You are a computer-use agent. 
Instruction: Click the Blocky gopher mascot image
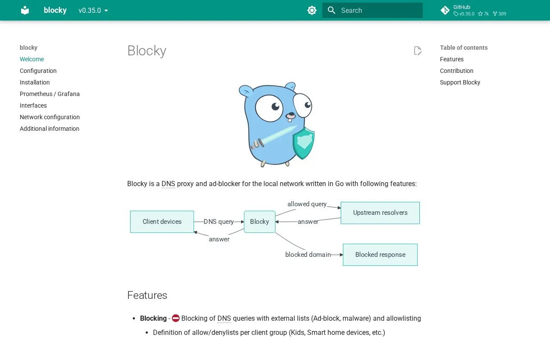click(x=276, y=124)
